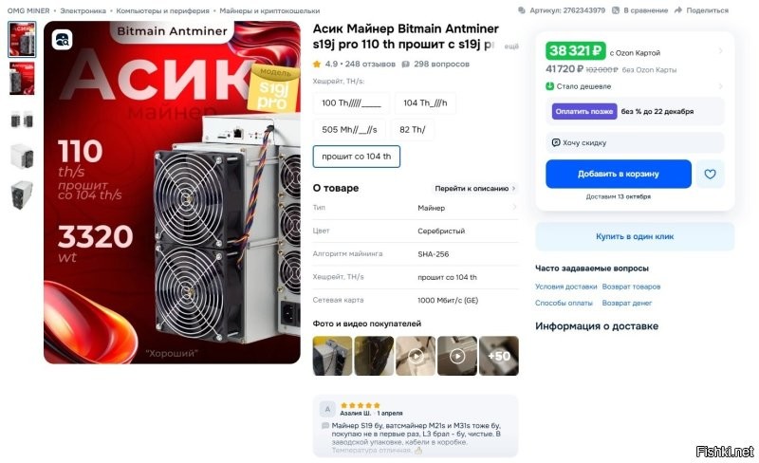Go to 'Майнеры и криптокошельки' breadcrumb

[269, 10]
